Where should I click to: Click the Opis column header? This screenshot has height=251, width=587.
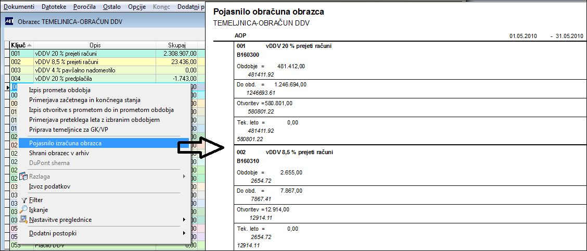point(95,45)
